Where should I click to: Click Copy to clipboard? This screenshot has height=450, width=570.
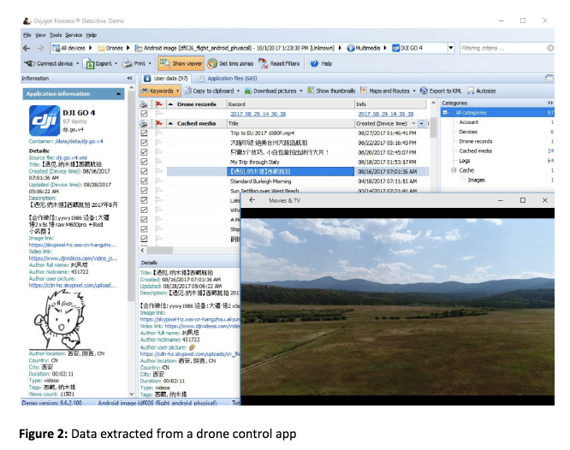tap(209, 91)
